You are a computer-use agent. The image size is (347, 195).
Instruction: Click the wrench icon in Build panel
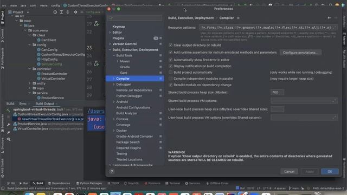9,125
